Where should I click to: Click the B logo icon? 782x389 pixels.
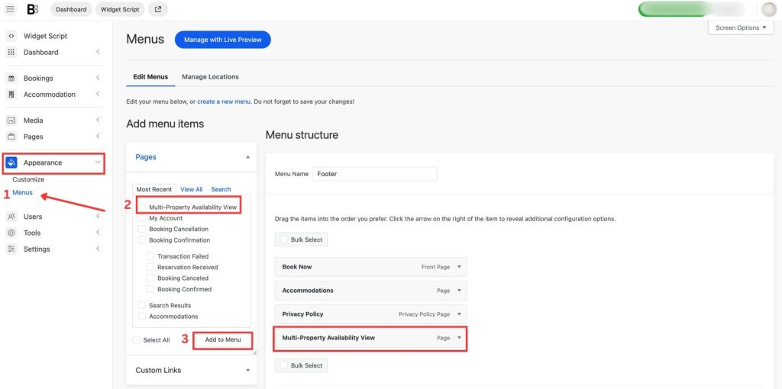coord(32,9)
